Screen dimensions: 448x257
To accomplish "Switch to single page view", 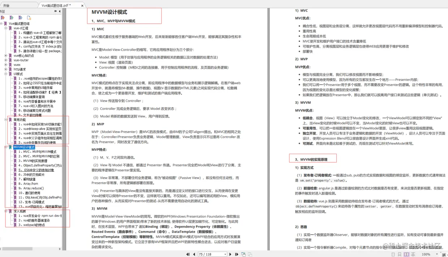I will pos(393,254).
